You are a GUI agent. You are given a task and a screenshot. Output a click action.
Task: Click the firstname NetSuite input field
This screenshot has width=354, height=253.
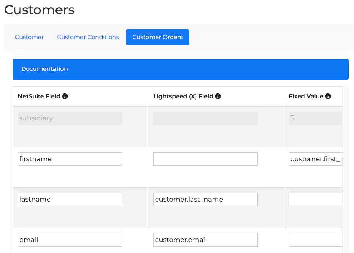[70, 159]
